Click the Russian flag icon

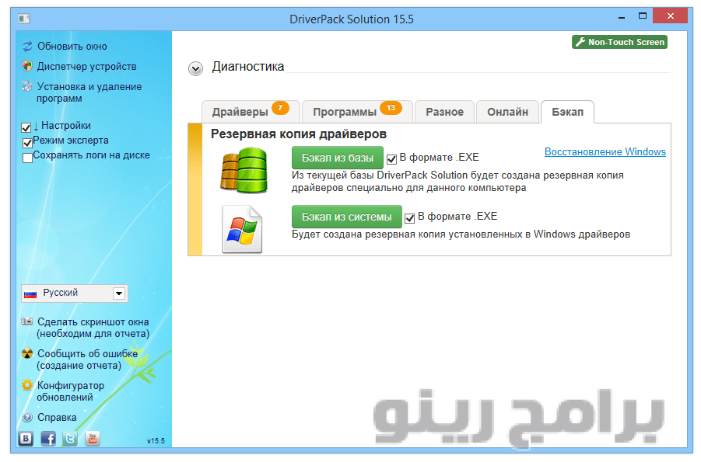[x=30, y=294]
